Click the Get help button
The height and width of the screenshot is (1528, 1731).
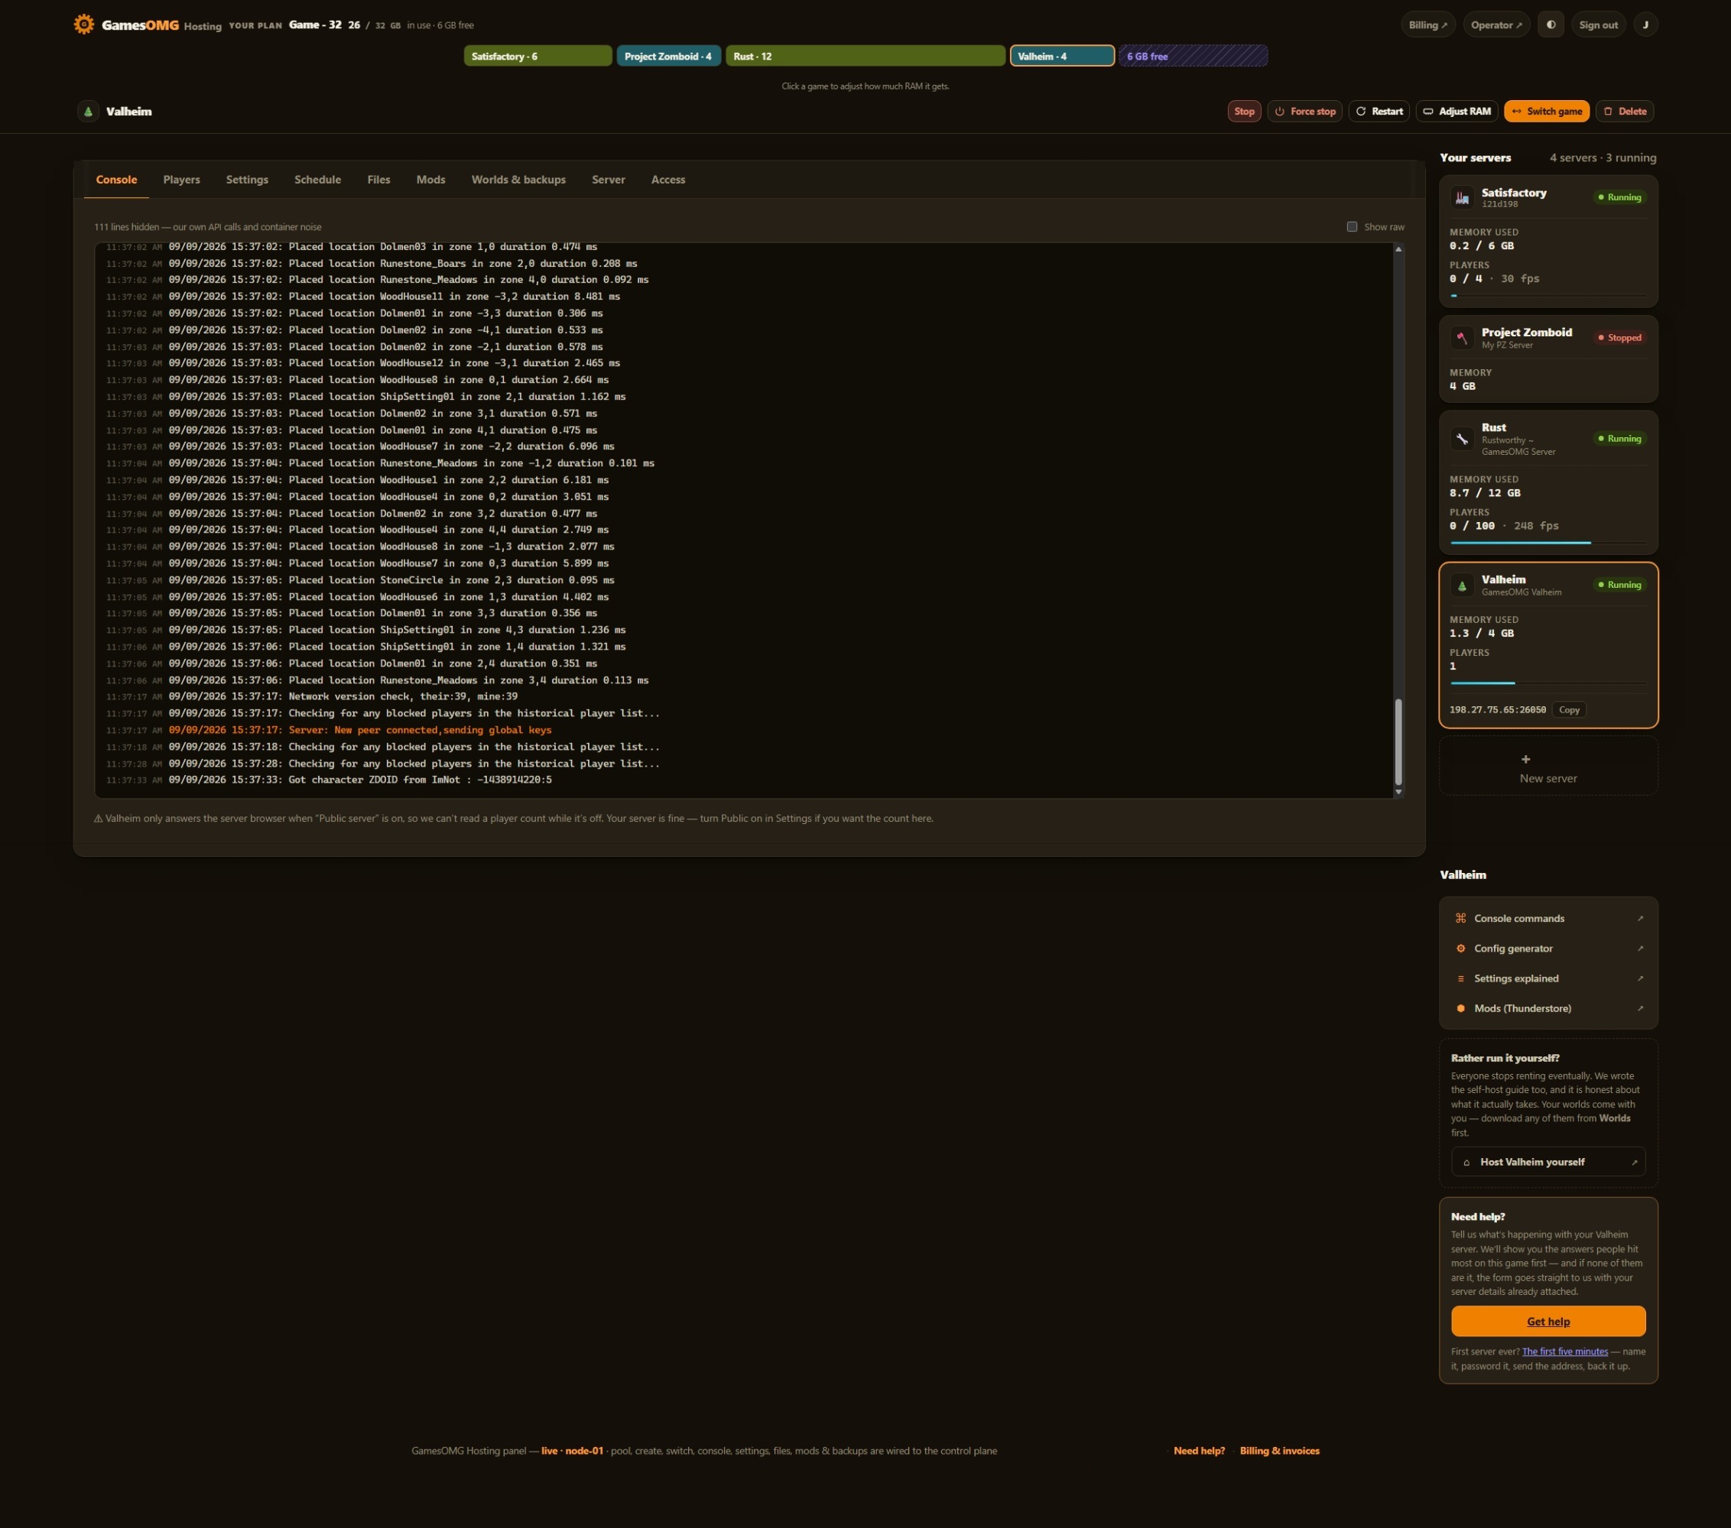click(1548, 1322)
